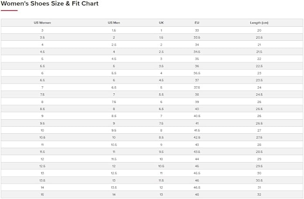Select the EU size 44 cell
This screenshot has width=304, height=199.
197,159
